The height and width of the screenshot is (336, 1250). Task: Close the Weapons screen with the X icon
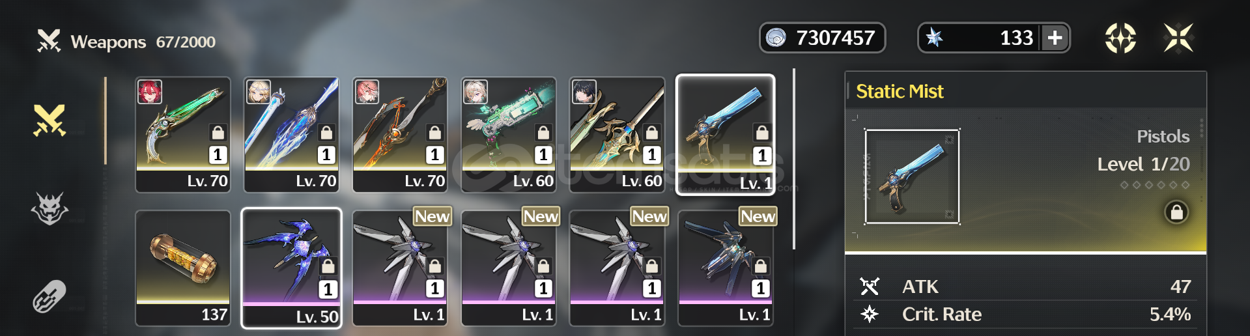pos(1178,38)
